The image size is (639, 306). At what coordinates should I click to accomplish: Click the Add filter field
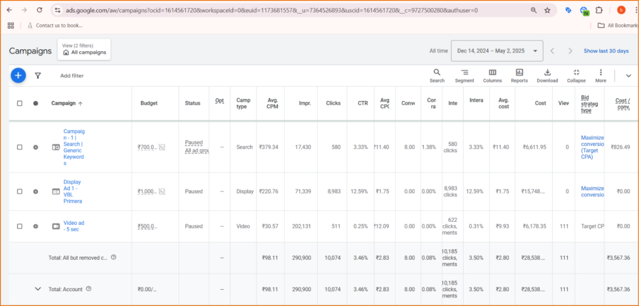(x=72, y=75)
